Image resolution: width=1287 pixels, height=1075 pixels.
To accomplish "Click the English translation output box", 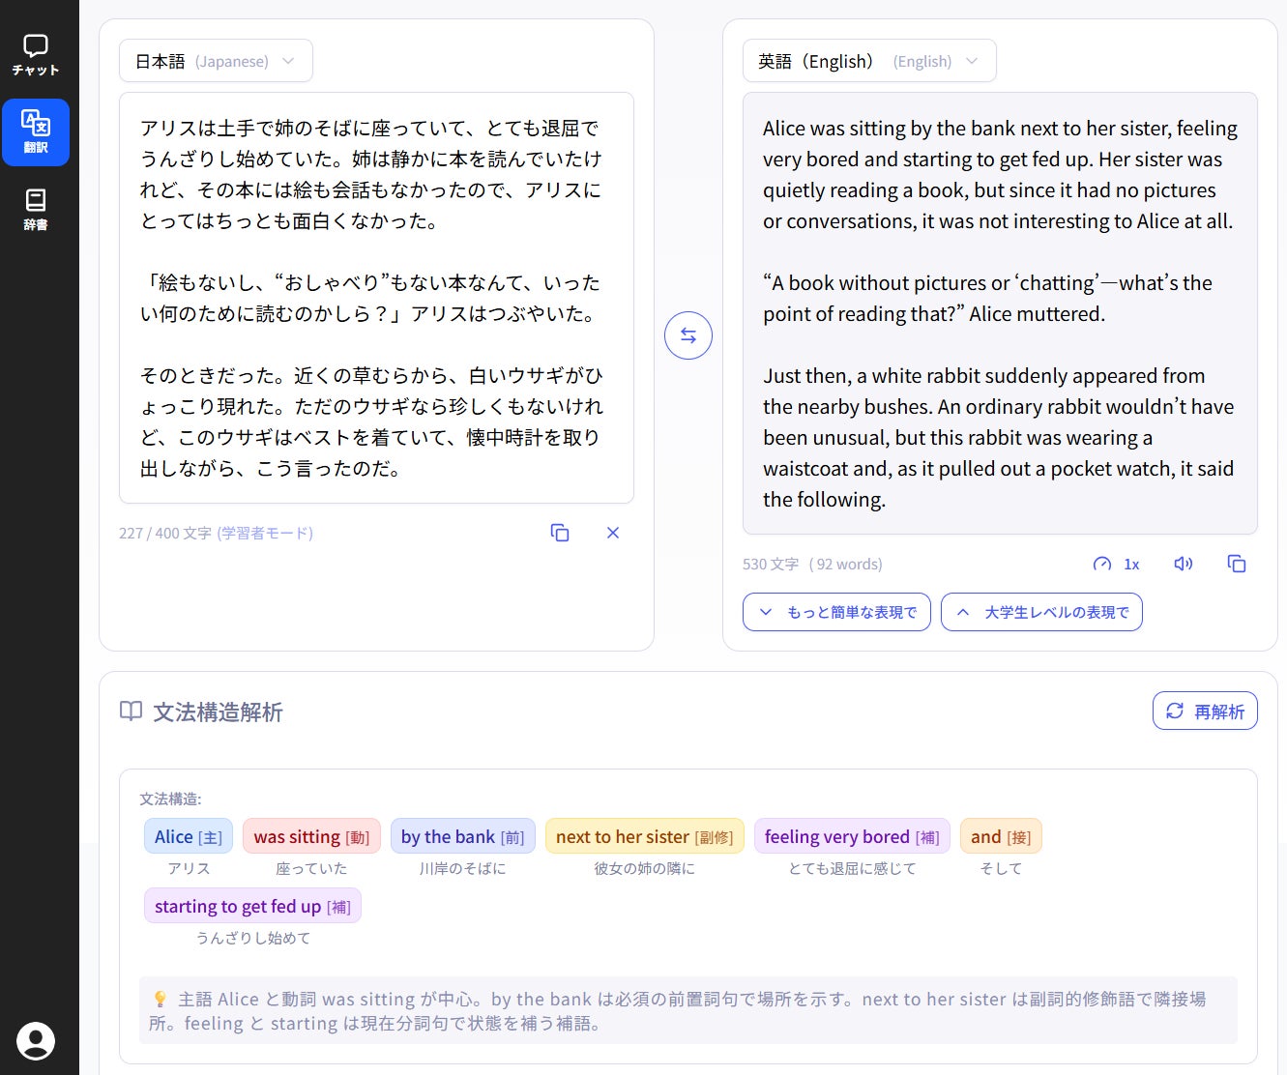I will pyautogui.click(x=1000, y=313).
